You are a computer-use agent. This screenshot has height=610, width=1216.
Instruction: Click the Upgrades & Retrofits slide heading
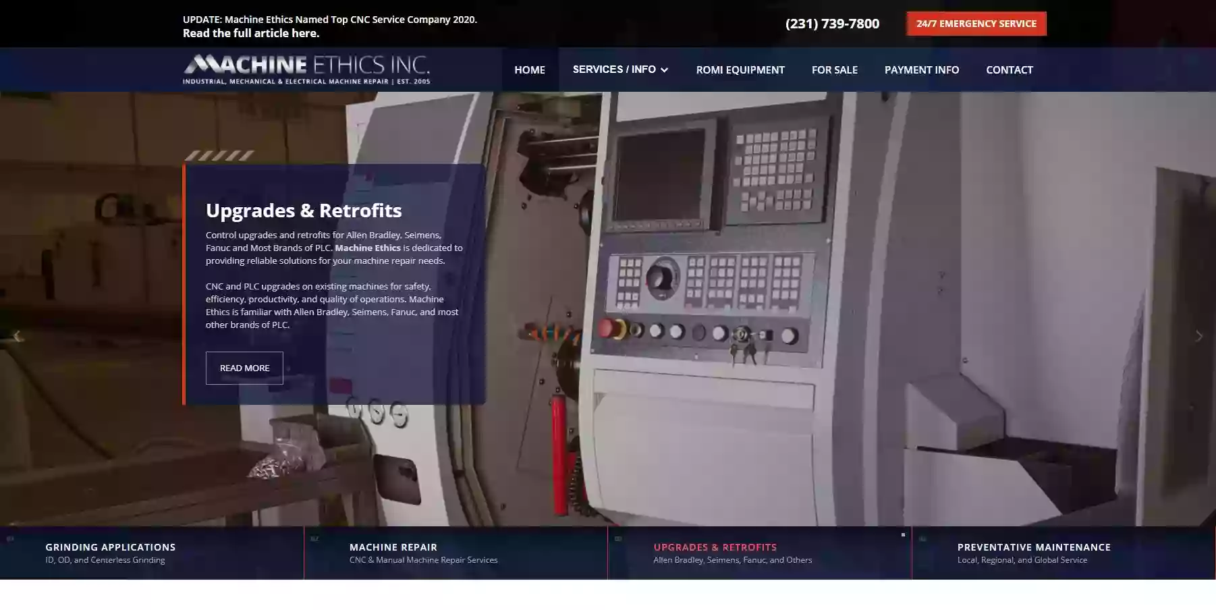(x=304, y=211)
